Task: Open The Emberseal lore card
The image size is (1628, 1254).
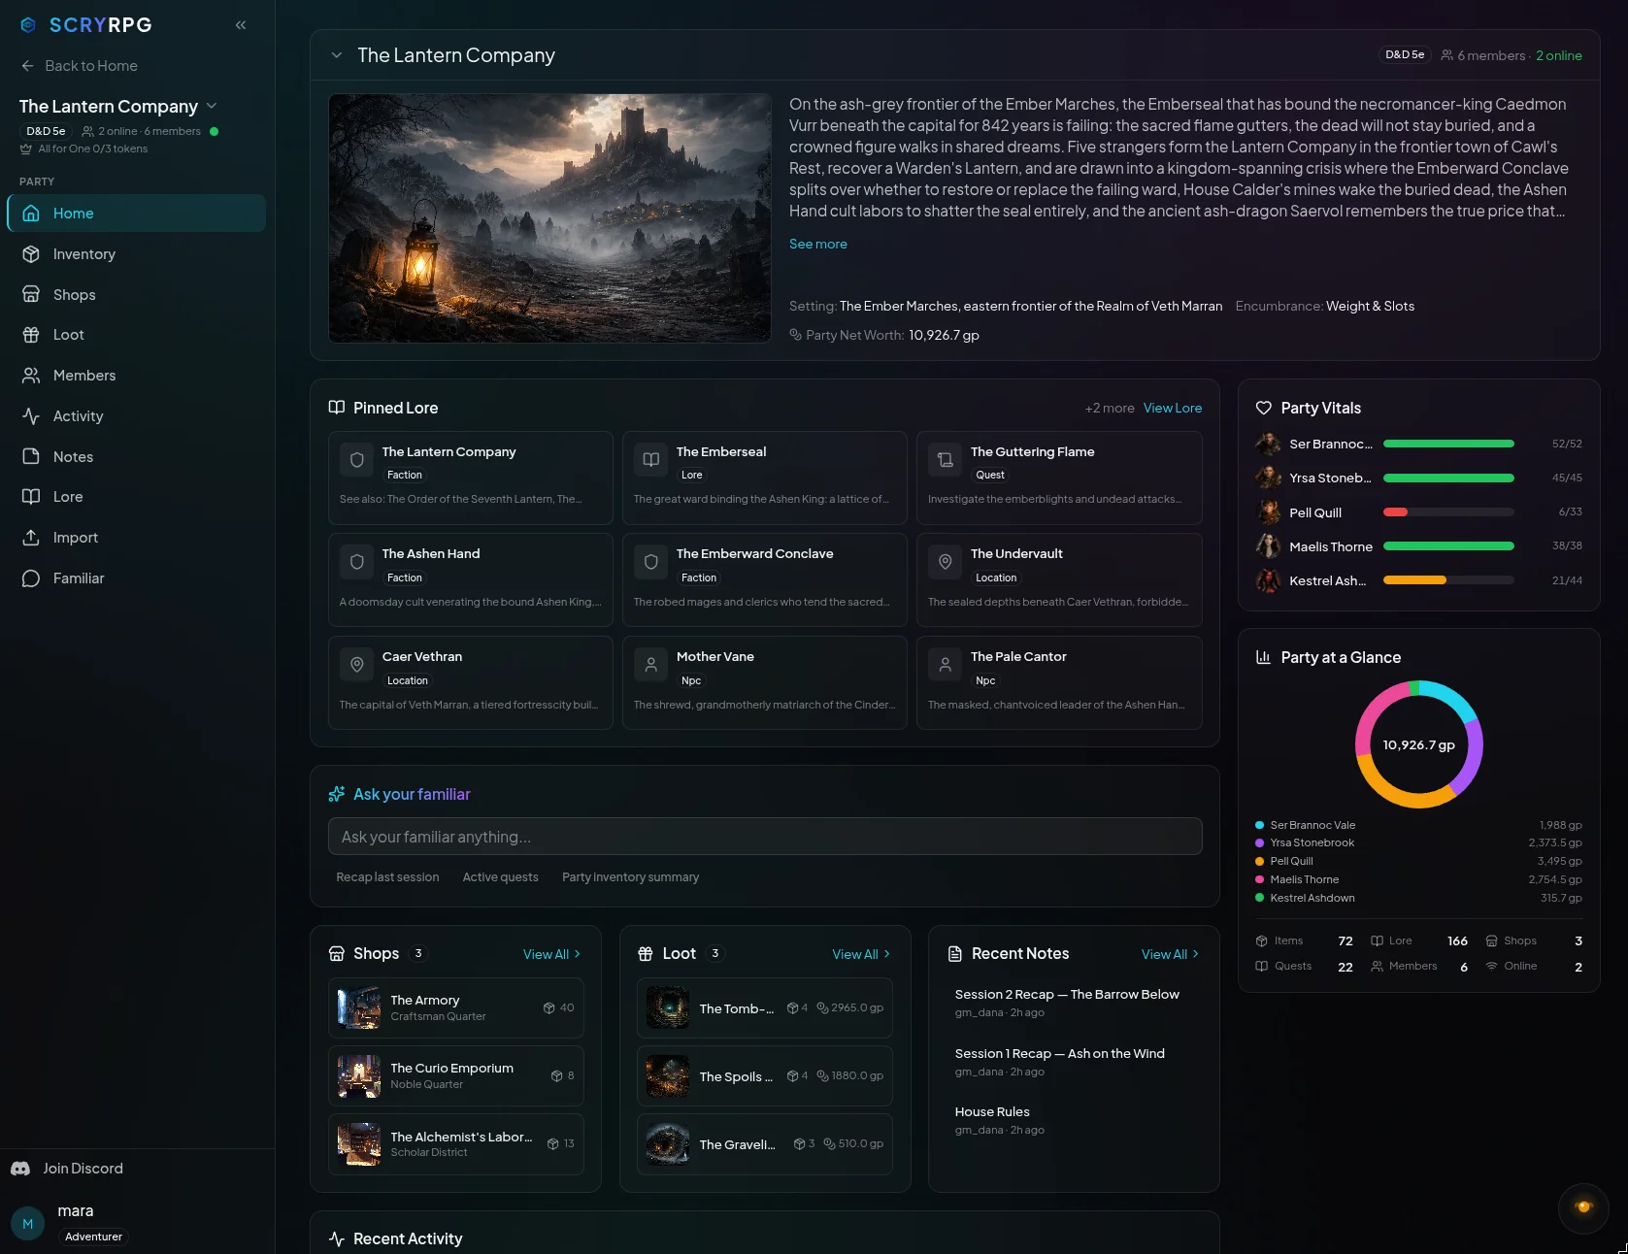Action: (765, 478)
